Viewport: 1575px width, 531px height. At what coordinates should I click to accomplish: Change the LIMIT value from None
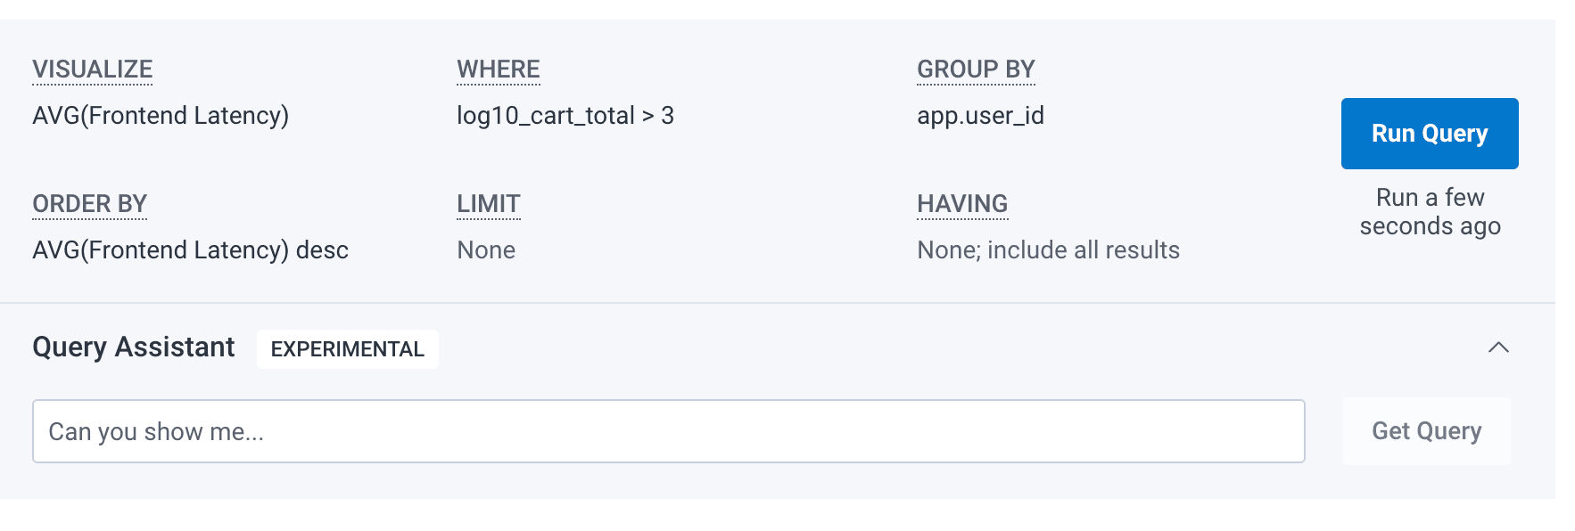485,249
